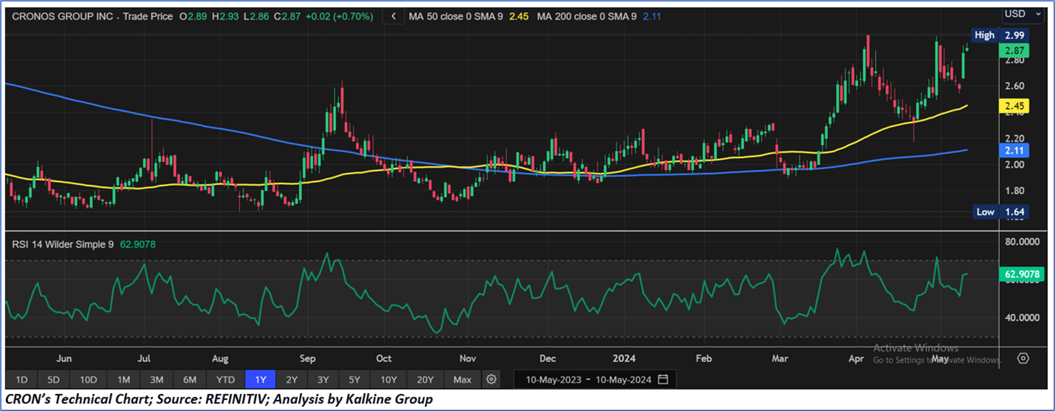Click the 80.0000 RSI axis label

pos(1022,242)
